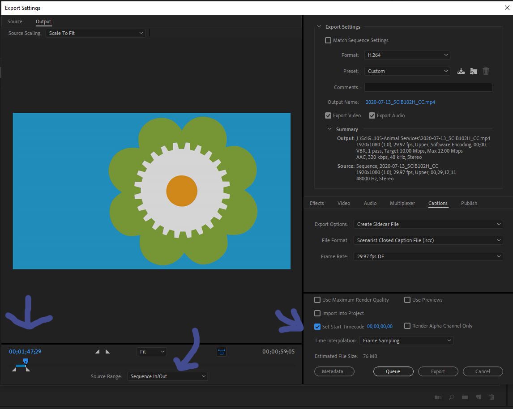Image resolution: width=513 pixels, height=409 pixels.
Task: Toggle the aspect ratio corrected preview icon
Action: [222, 352]
